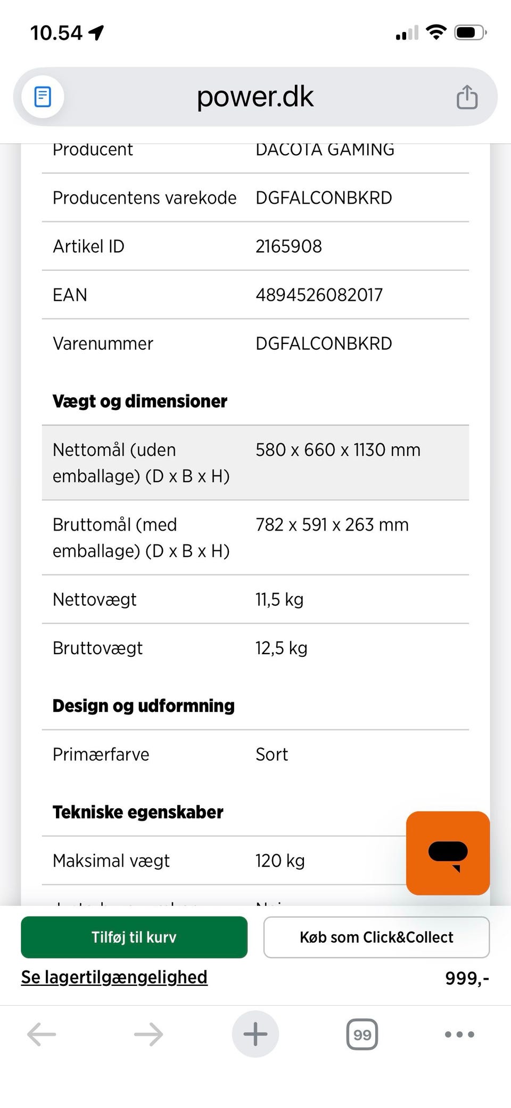Show the 99 open tabs switcher
The width and height of the screenshot is (511, 1108).
pyautogui.click(x=362, y=1034)
